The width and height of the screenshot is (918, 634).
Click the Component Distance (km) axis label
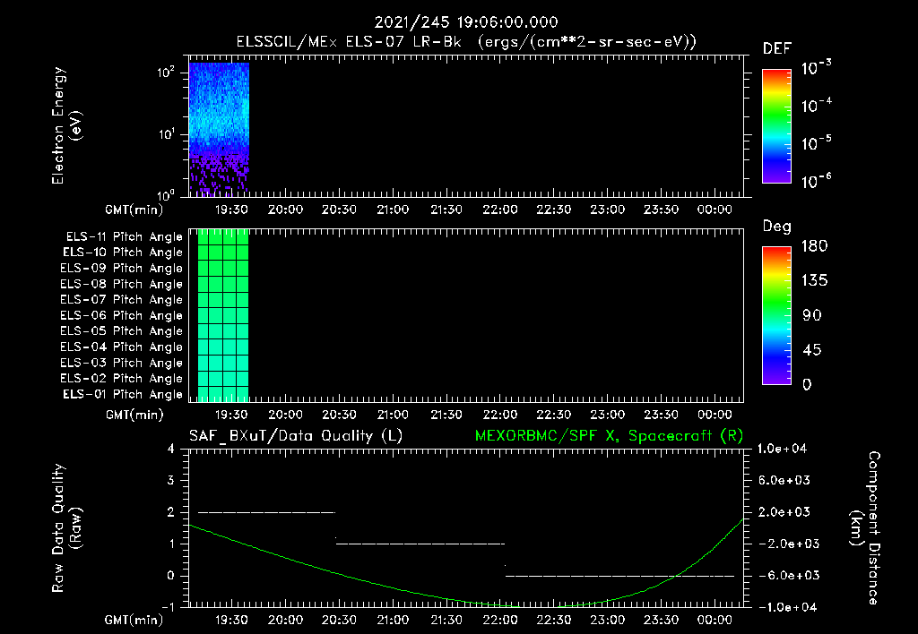865,528
